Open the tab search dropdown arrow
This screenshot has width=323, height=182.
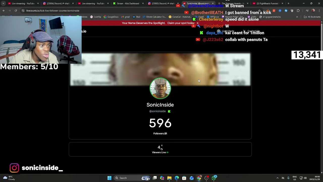pyautogui.click(x=3, y=4)
